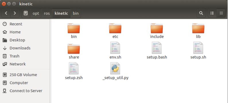The width and height of the screenshot is (228, 103).
Task: Select the env.sh script file icon
Action: [x=115, y=48]
